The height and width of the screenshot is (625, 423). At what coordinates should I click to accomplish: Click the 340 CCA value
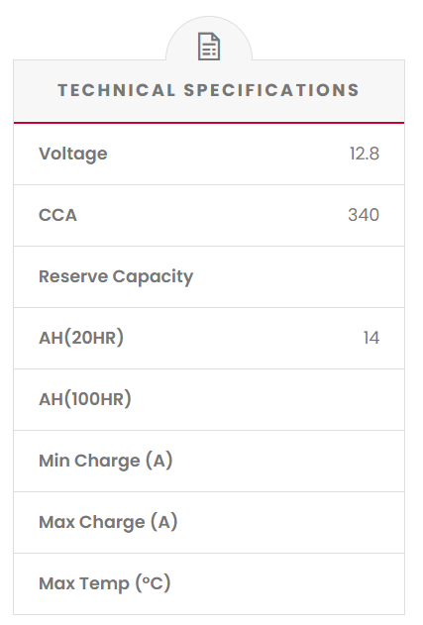[364, 215]
